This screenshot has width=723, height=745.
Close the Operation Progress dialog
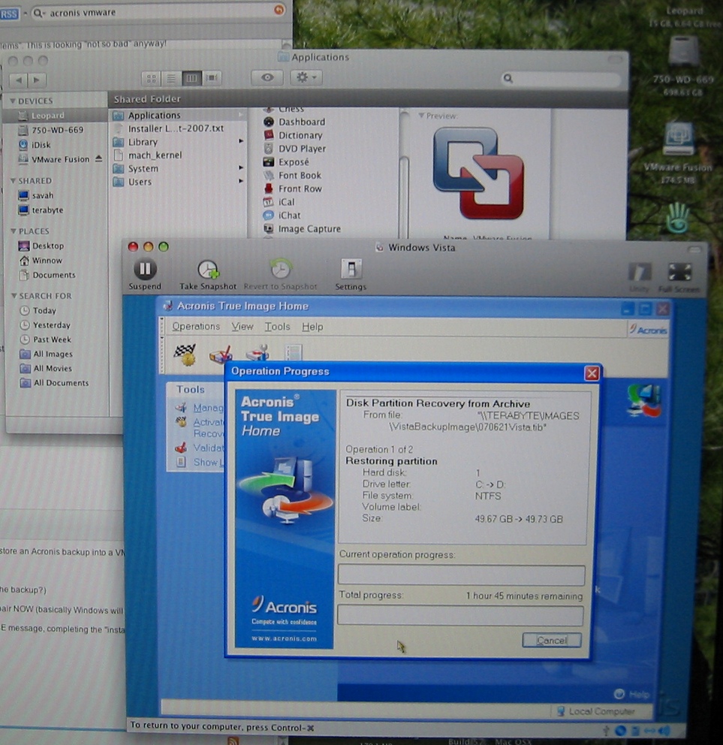click(x=592, y=373)
